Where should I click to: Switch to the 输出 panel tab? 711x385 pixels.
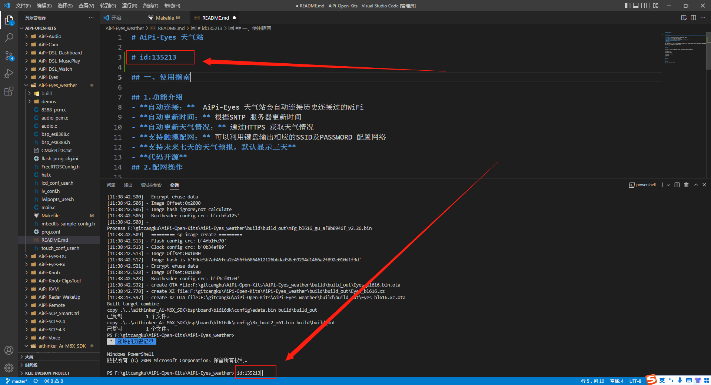click(x=128, y=185)
